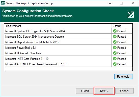Click Passed text for CLR Types row
Viewport: 139px width, 97px height.
click(x=122, y=31)
